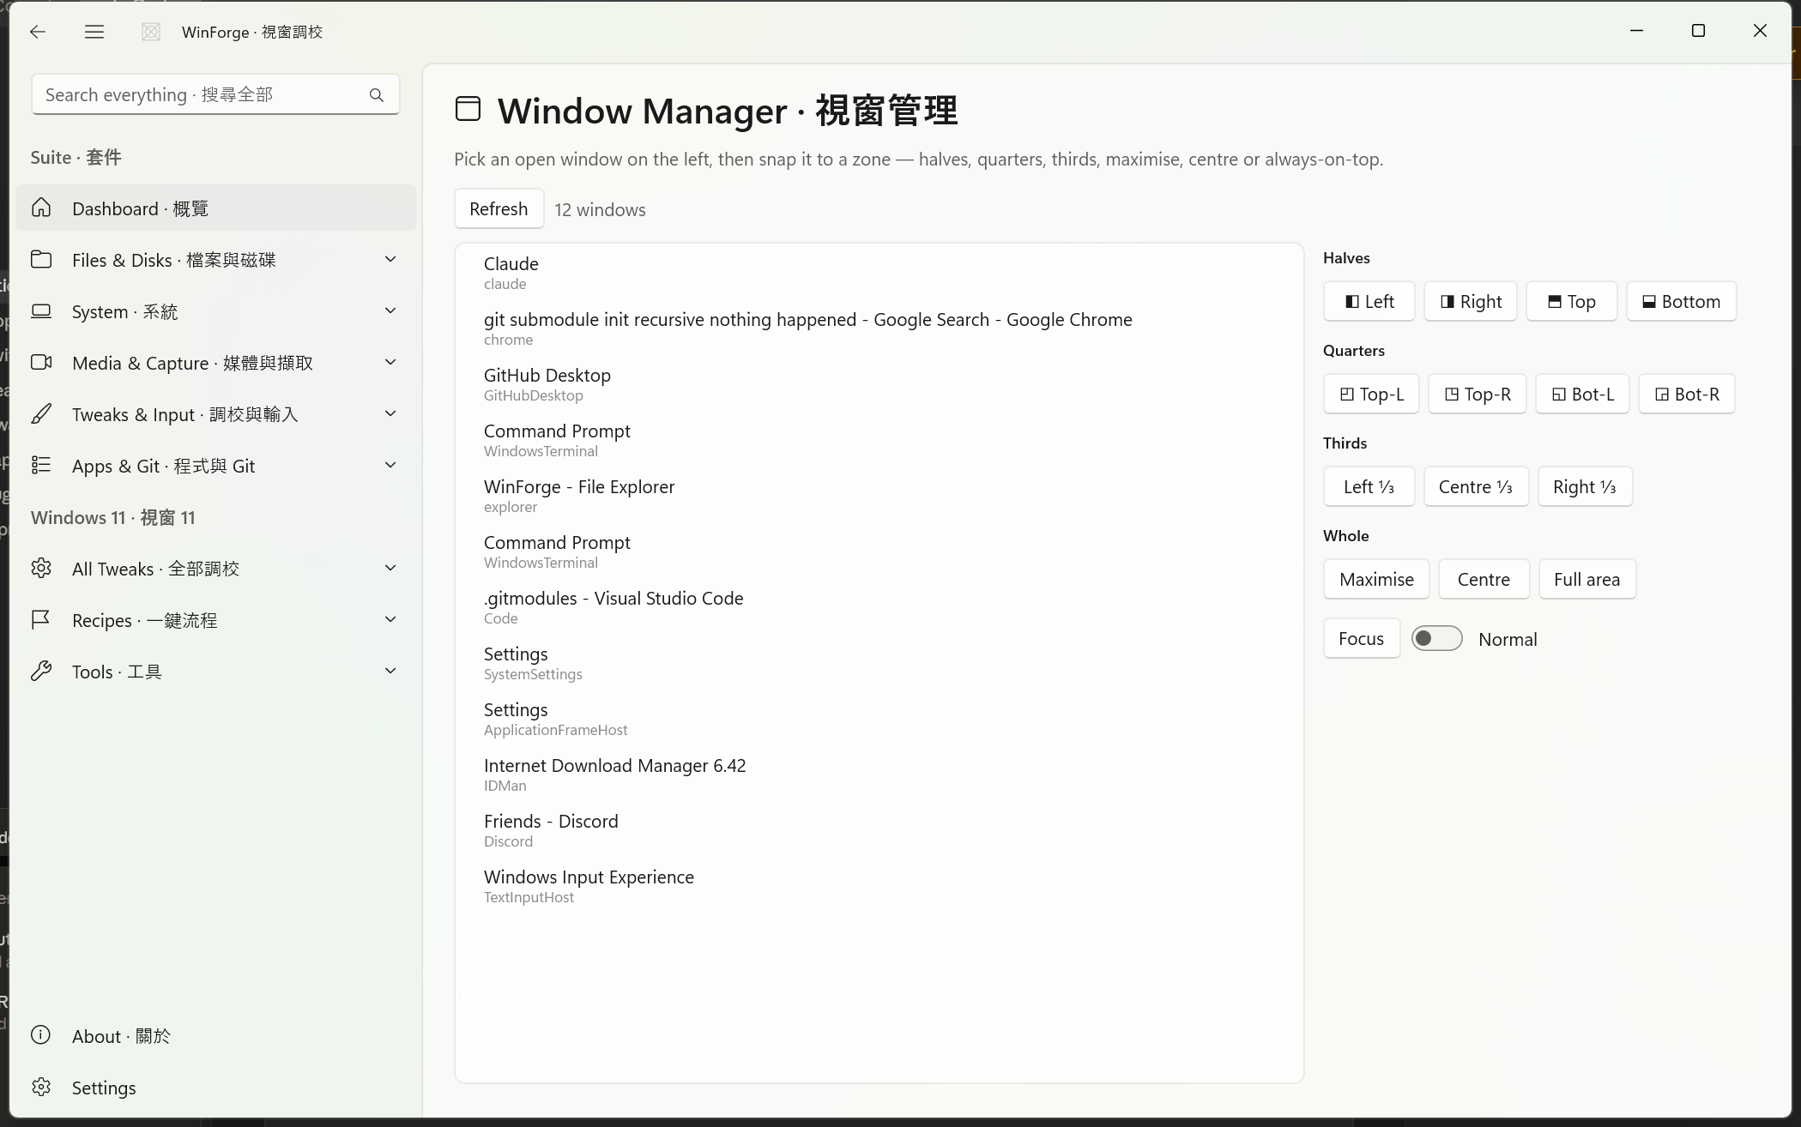The width and height of the screenshot is (1801, 1127).
Task: Select WinForge - File Explorer row
Action: tap(879, 496)
